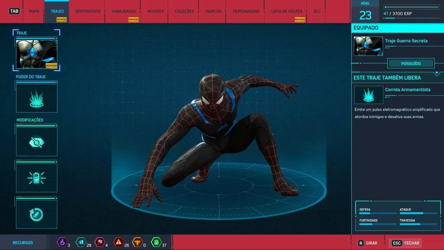Click the Recursos label
This screenshot has width=444, height=250.
[x=23, y=243]
